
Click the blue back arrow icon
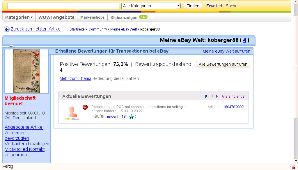coord(7,29)
